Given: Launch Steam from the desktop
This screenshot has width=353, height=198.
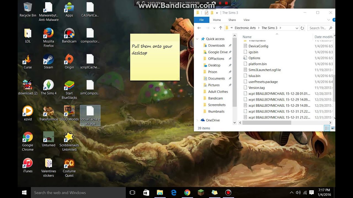Looking at the screenshot, I should tap(49, 62).
